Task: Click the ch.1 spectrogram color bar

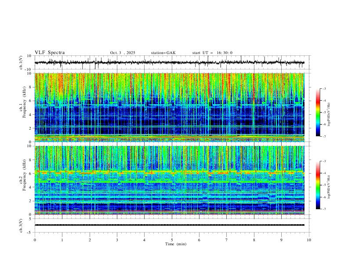Action: pos(318,113)
